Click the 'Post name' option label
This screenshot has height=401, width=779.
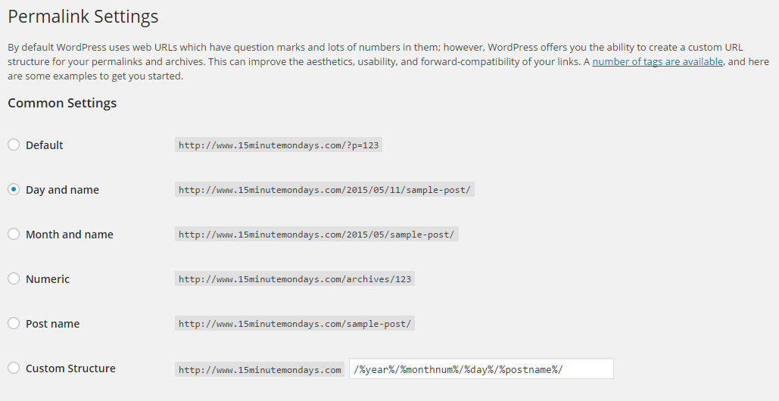point(53,324)
